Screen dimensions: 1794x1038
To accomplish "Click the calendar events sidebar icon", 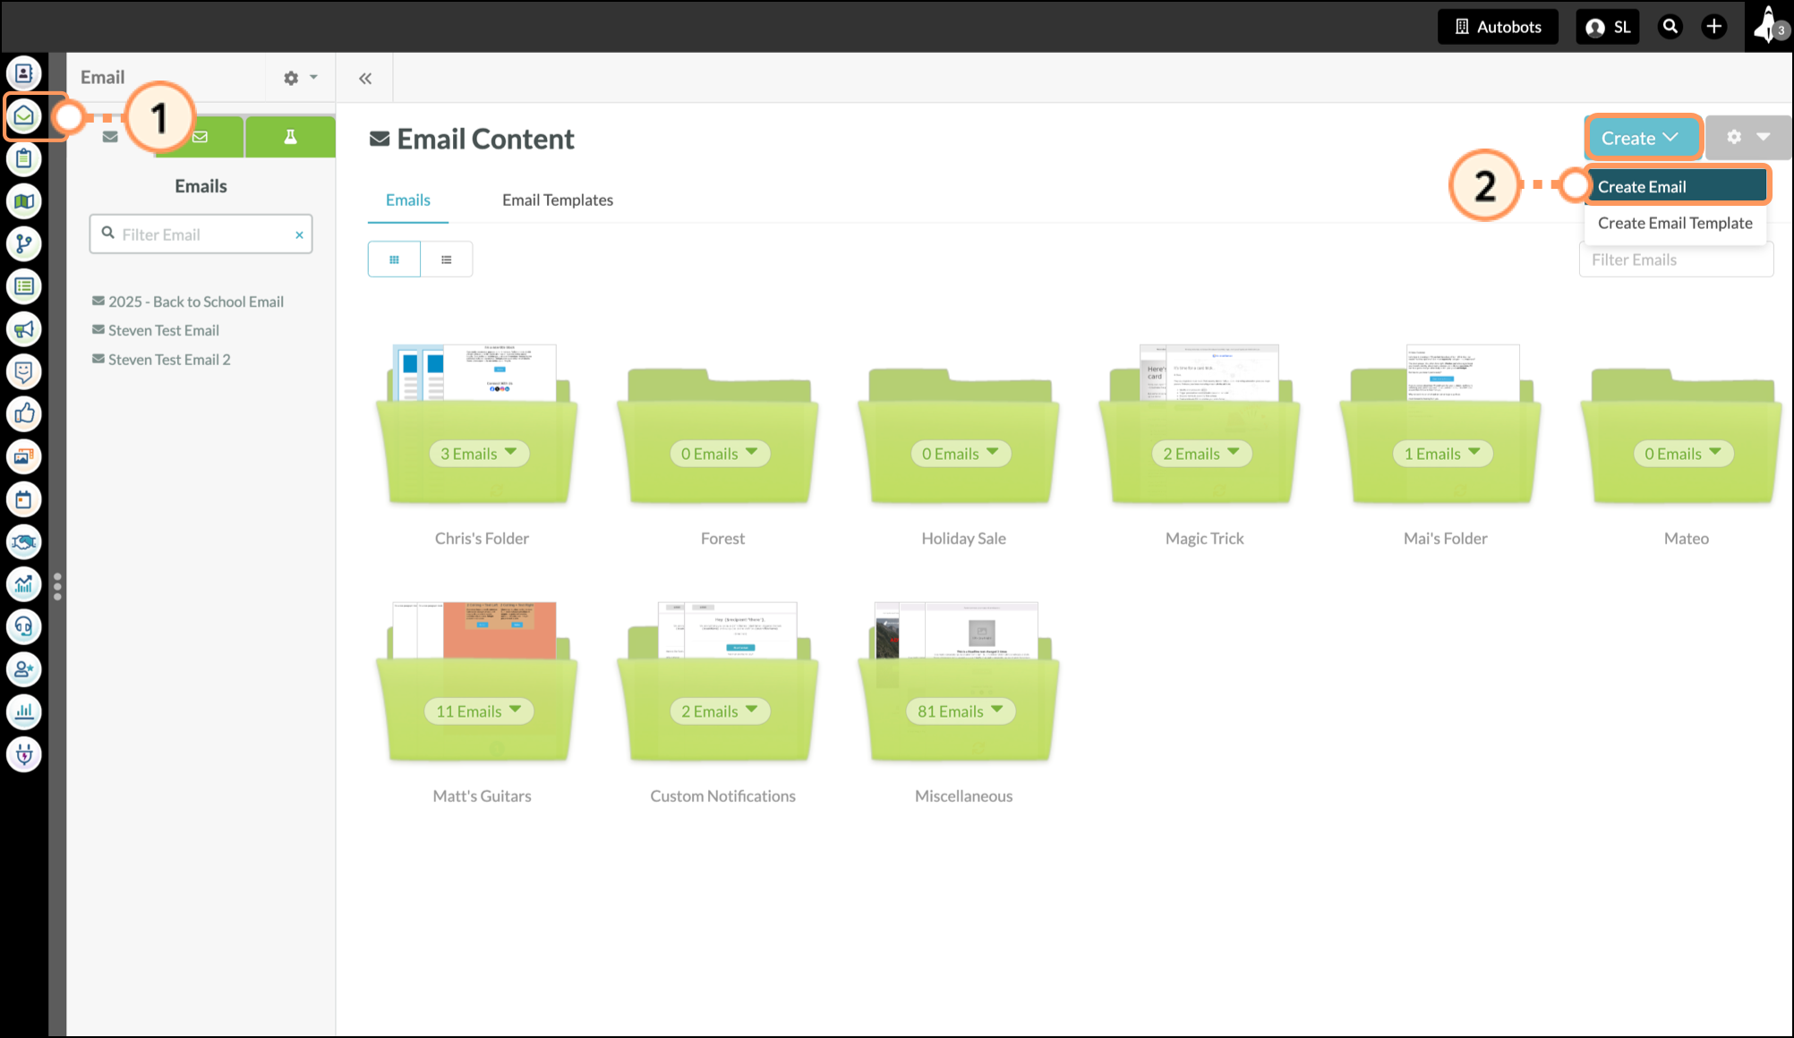I will tap(24, 499).
